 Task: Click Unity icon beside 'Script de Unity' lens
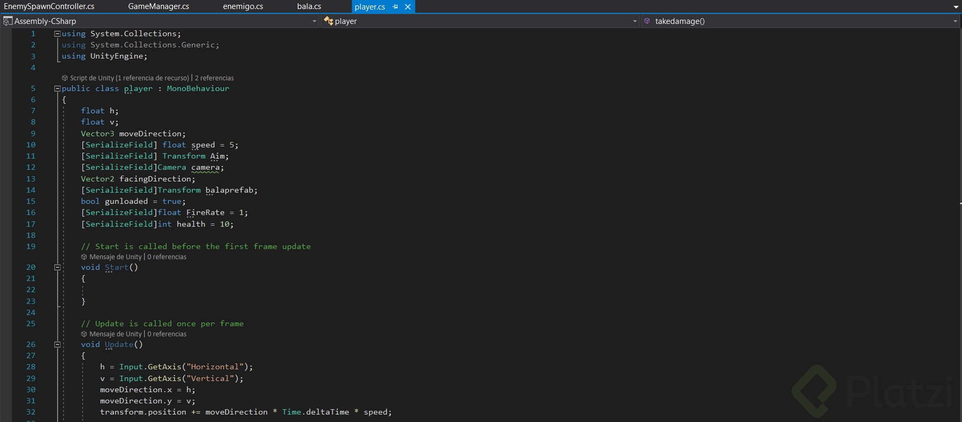65,78
